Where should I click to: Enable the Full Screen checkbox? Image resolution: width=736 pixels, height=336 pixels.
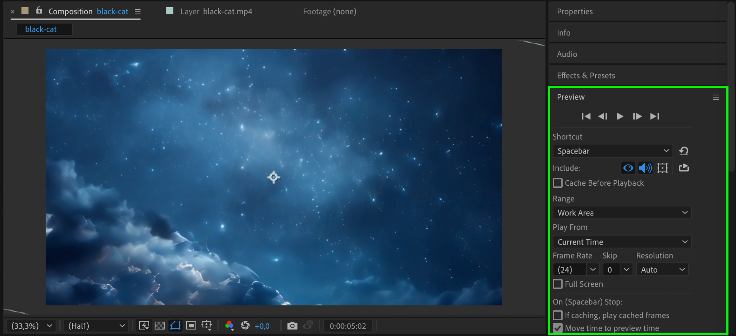[558, 284]
